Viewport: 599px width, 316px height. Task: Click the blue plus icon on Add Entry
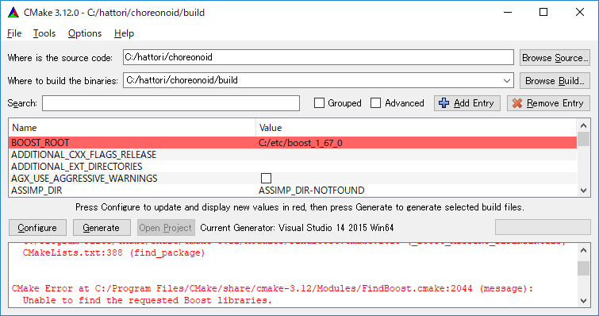[444, 103]
